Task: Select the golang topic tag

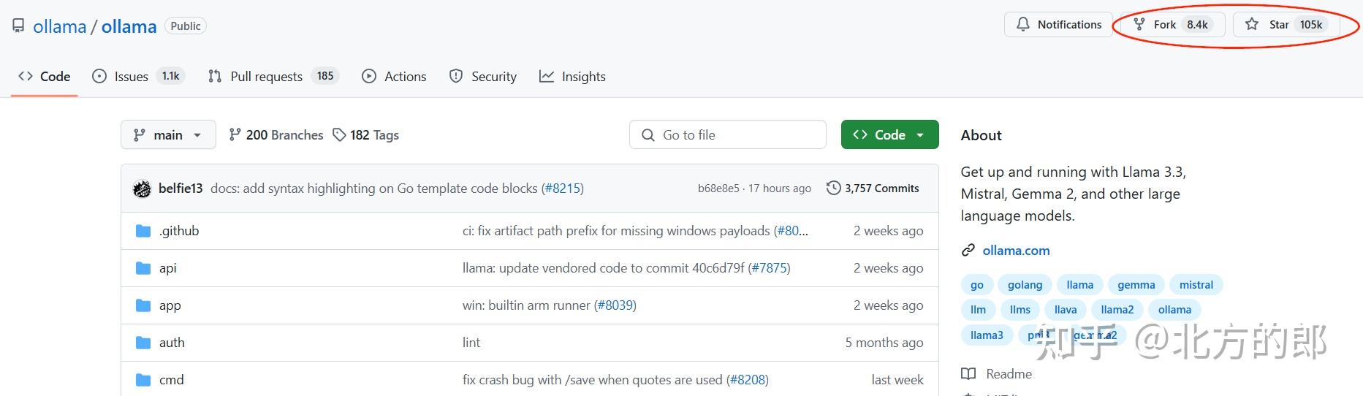Action: point(1025,285)
